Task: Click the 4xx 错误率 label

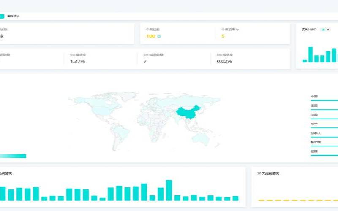Action: [78, 55]
